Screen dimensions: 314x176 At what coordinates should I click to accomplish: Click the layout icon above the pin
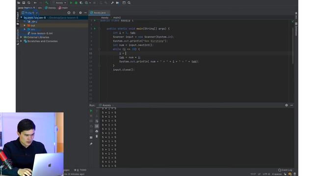(x=91, y=137)
